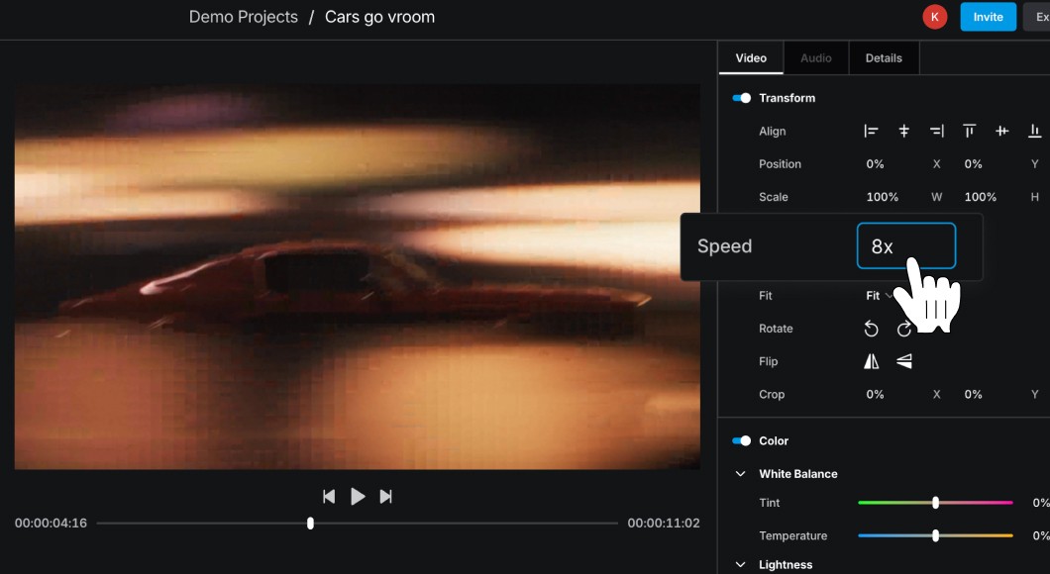Image resolution: width=1050 pixels, height=574 pixels.
Task: Switch to the Audio tab
Action: tap(815, 58)
